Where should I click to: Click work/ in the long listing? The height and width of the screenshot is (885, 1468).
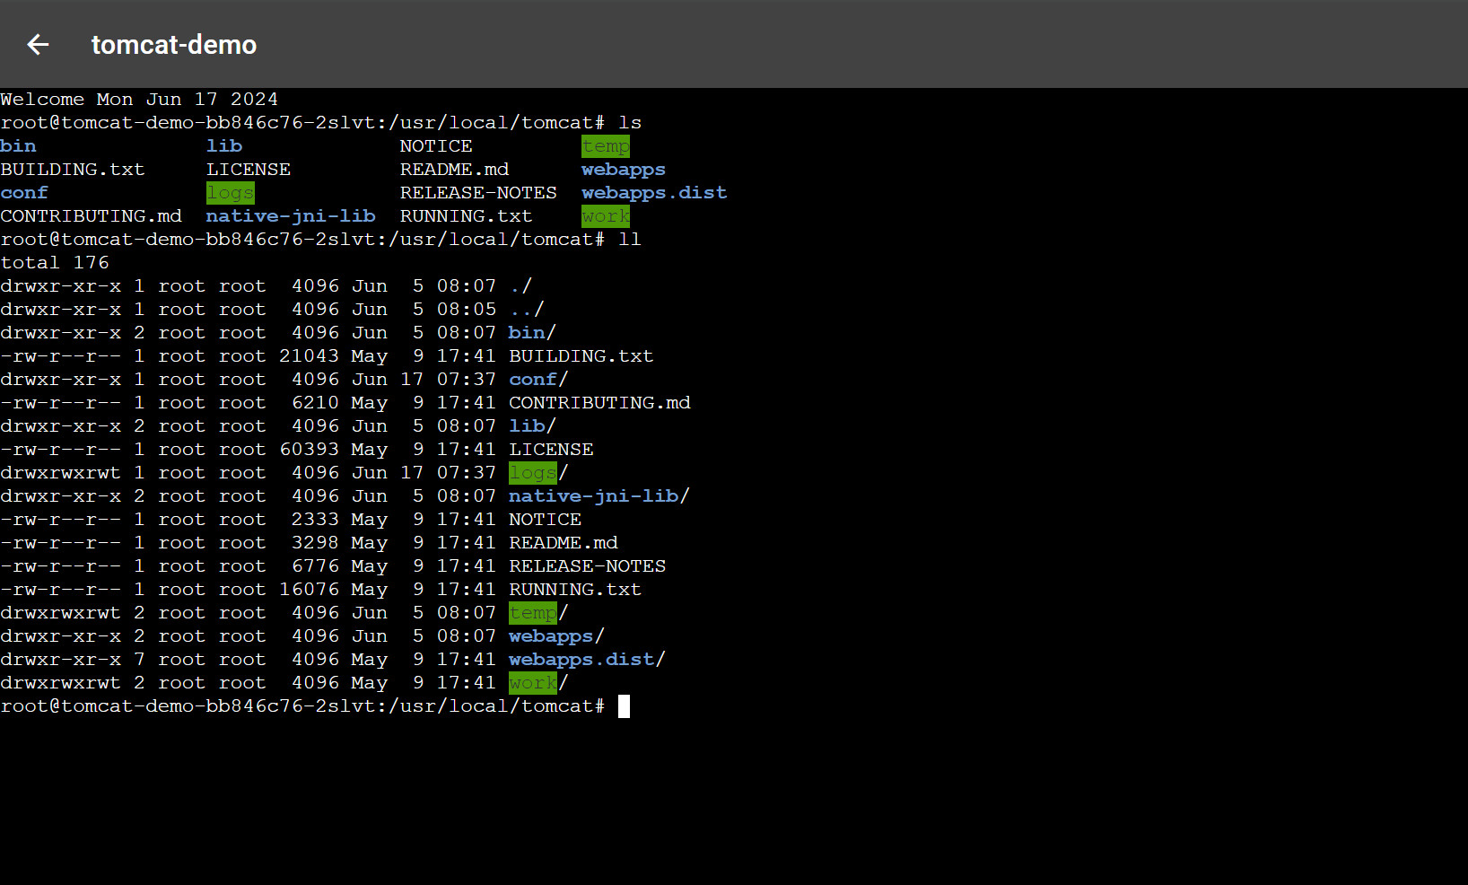click(538, 683)
